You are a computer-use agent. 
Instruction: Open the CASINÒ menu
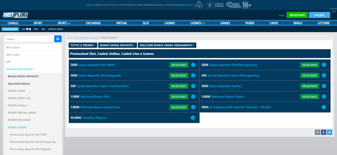pyautogui.click(x=170, y=23)
